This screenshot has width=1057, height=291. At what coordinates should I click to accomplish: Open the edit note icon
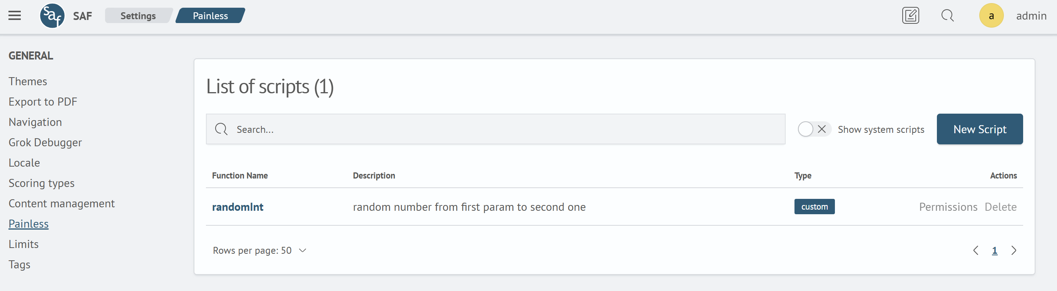pos(910,16)
